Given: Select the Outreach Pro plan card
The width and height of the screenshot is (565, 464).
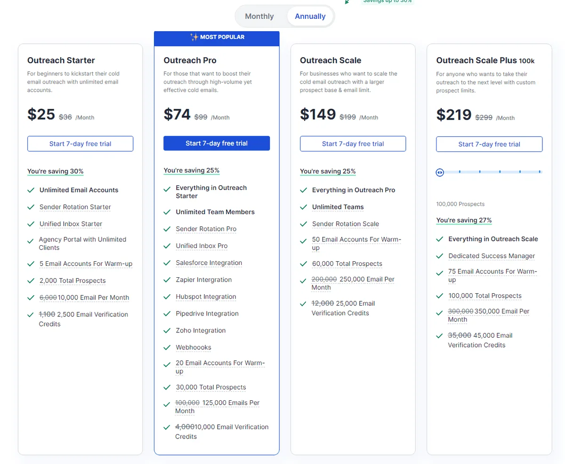Looking at the screenshot, I should (x=217, y=60).
